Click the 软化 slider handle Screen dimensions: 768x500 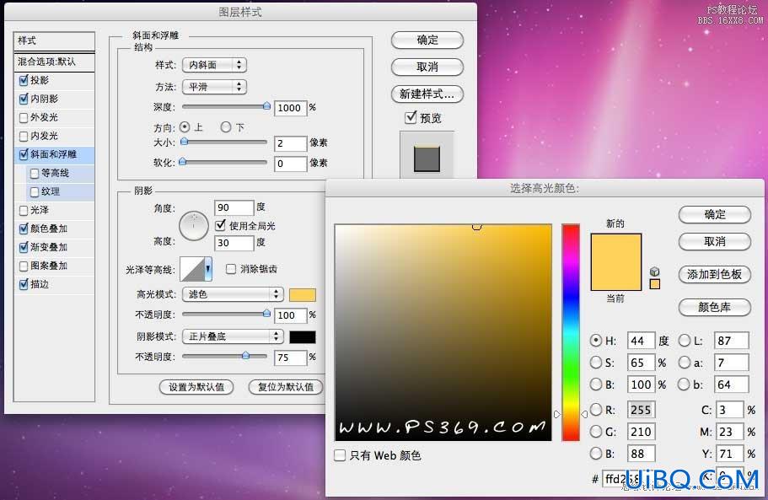(183, 161)
